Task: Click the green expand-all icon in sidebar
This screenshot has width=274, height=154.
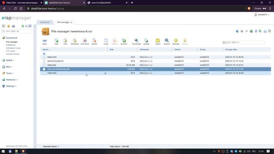Action: 23,26
